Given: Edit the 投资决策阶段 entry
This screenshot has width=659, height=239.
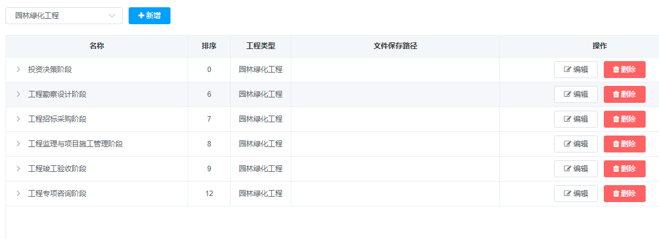Looking at the screenshot, I should (575, 70).
